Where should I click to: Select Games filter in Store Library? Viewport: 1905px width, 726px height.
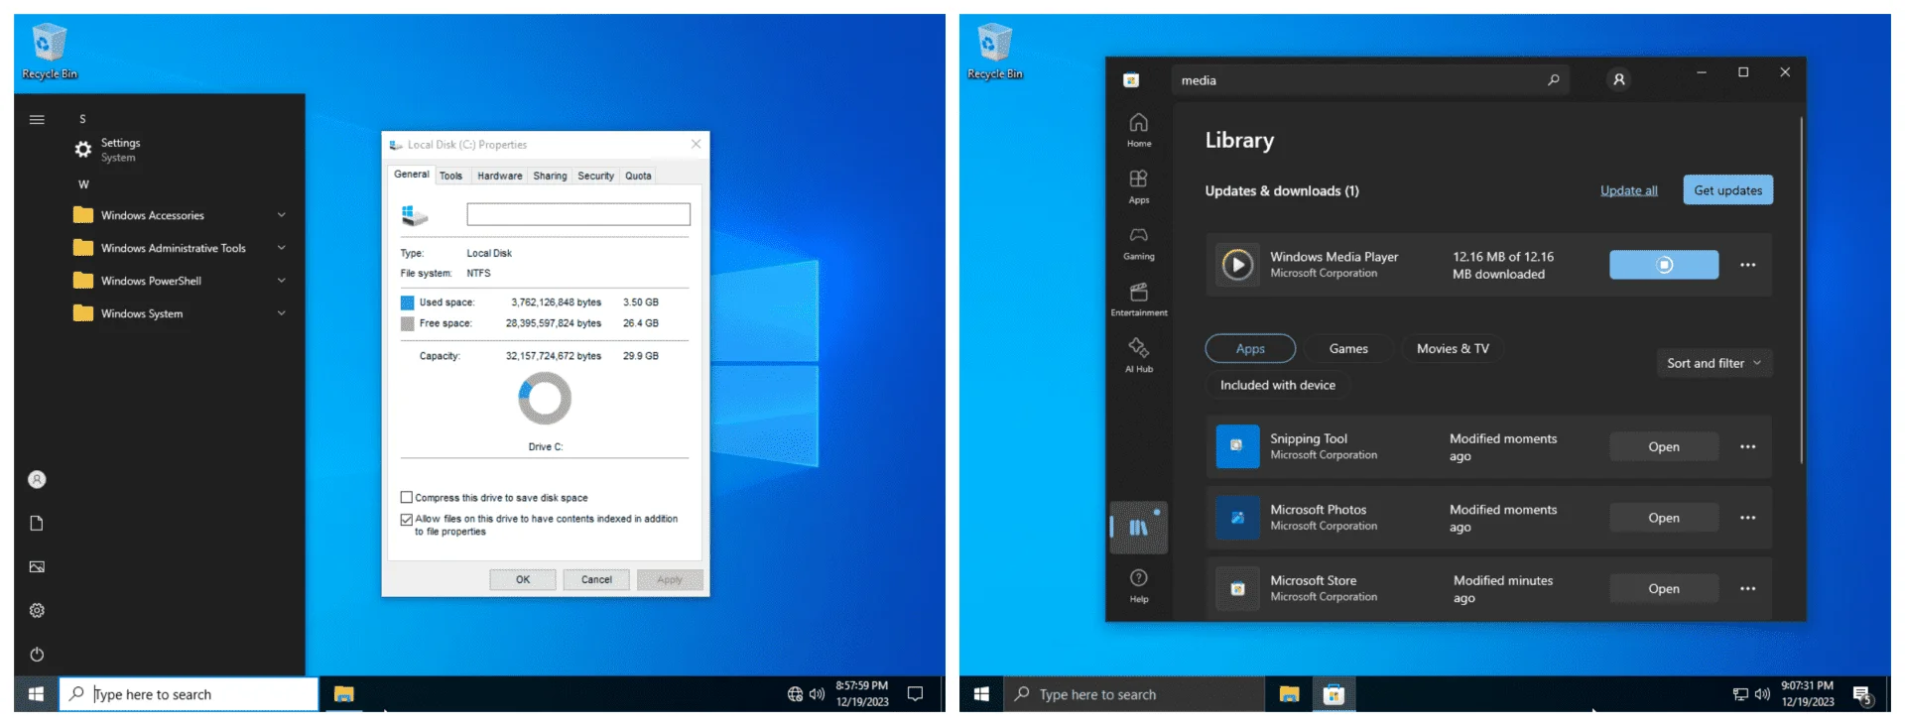[1348, 348]
